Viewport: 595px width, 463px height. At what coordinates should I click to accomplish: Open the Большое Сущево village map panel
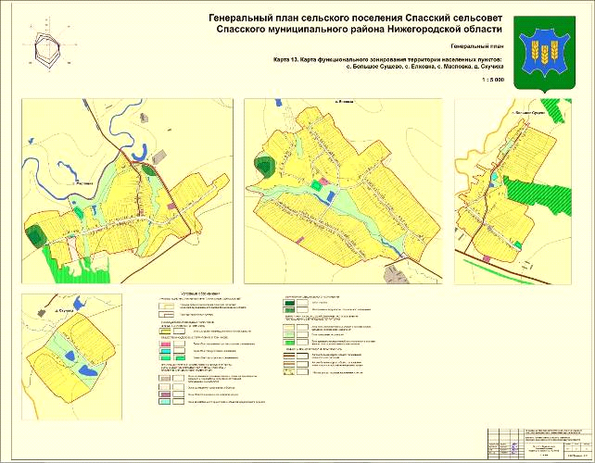[513, 191]
